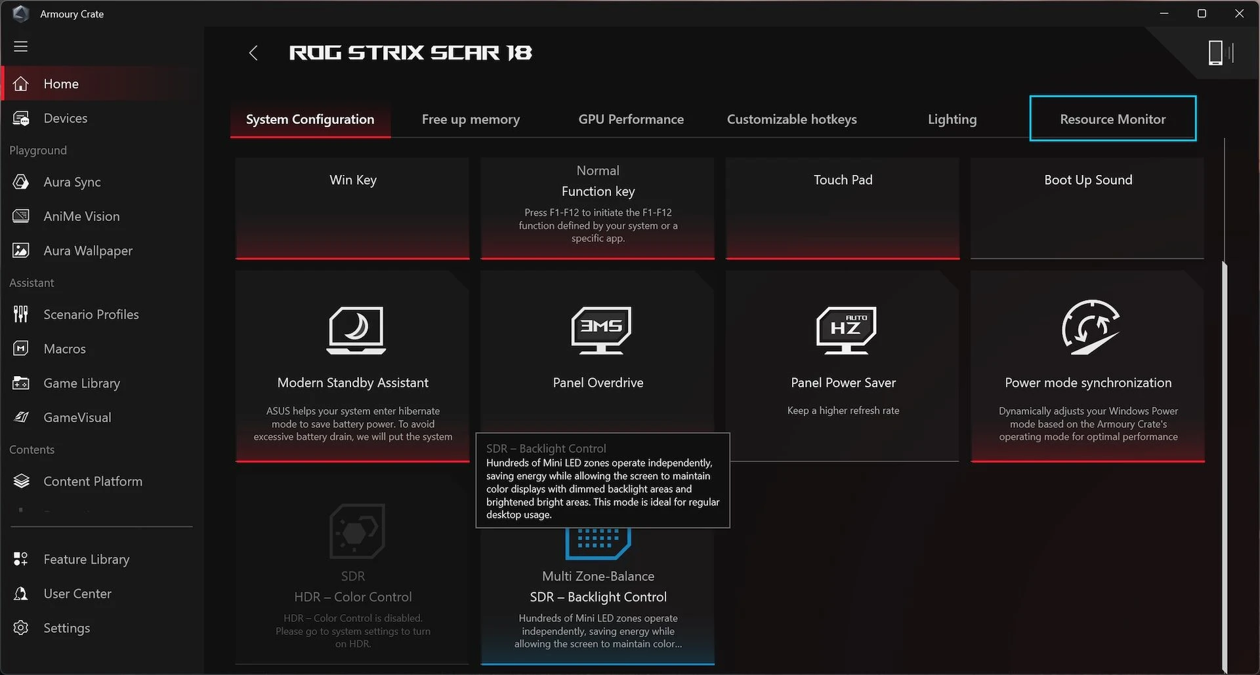Screen dimensions: 1260x675
Task: Click the Settings gear icon
Action: (x=21, y=628)
